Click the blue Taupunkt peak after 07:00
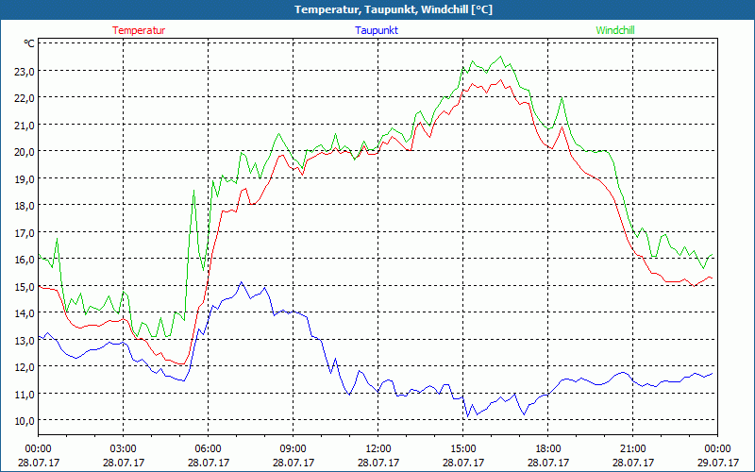Image resolution: width=755 pixels, height=472 pixels. (242, 282)
